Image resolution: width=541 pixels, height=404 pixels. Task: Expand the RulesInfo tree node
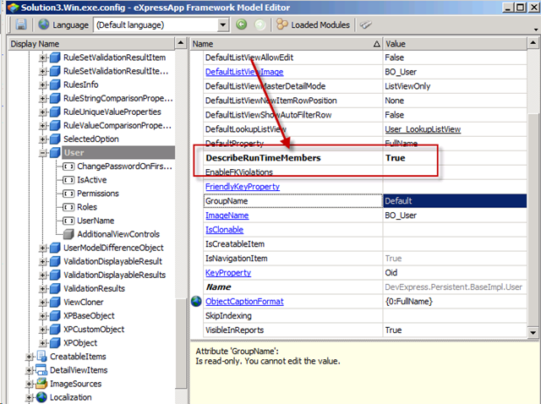tap(42, 85)
